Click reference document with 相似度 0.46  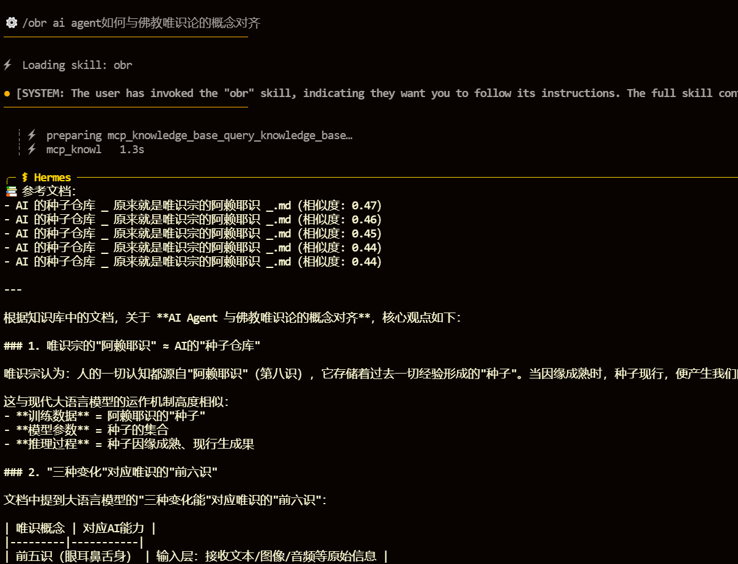point(193,219)
